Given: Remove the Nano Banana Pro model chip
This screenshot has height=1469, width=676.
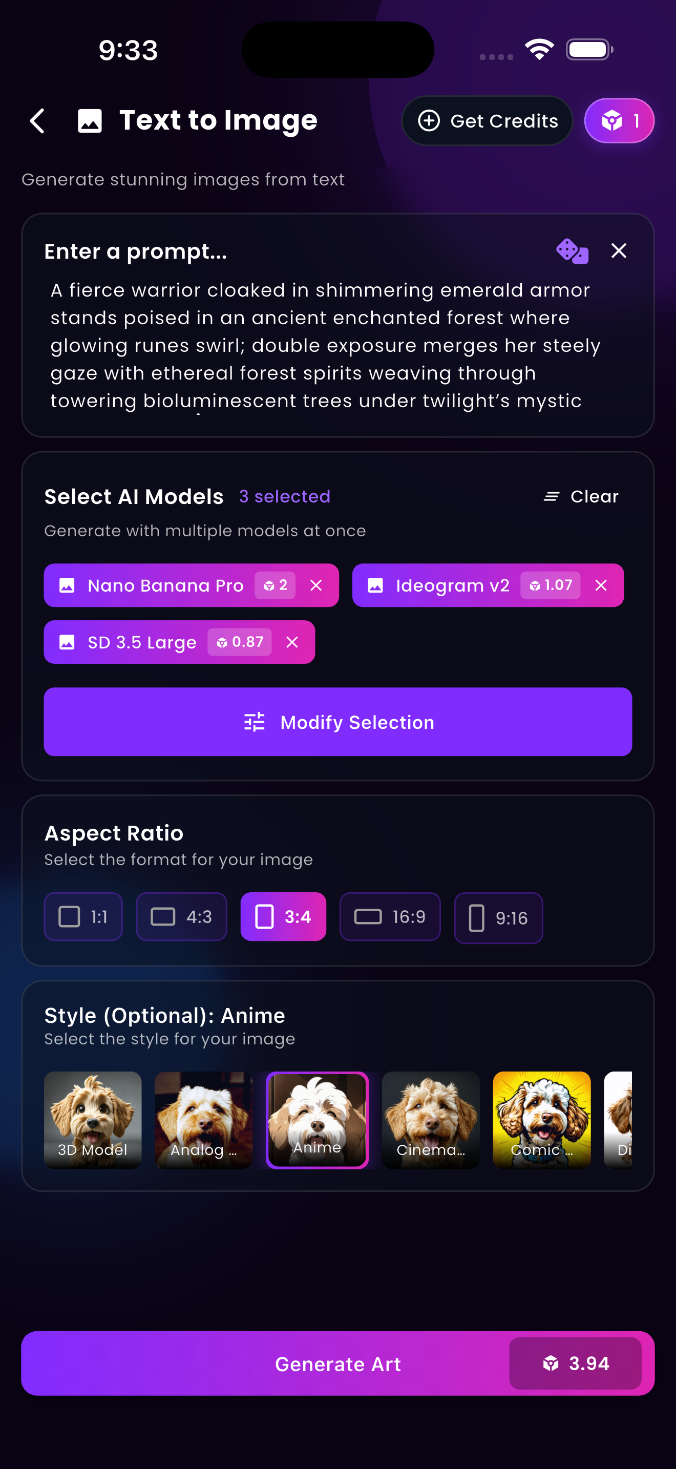Looking at the screenshot, I should click(x=317, y=585).
